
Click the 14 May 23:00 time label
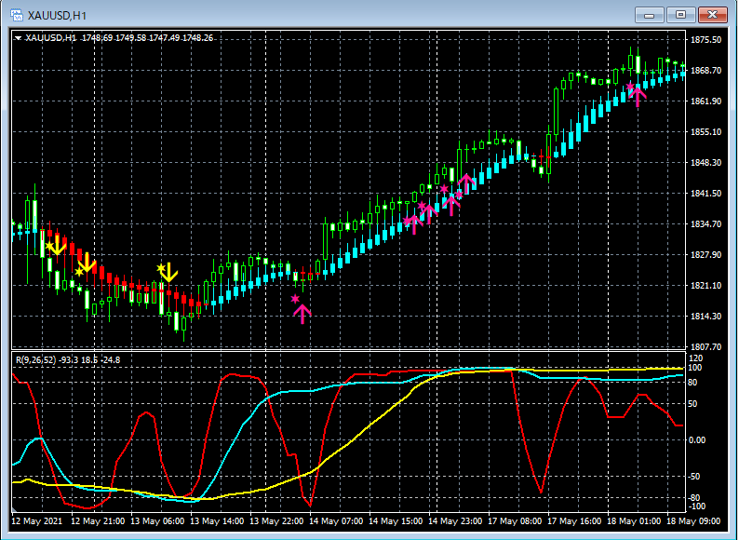coord(455,521)
